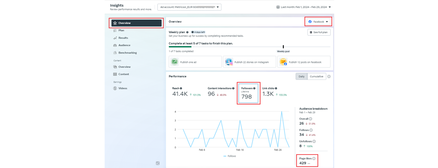The width and height of the screenshot is (438, 168).
Task: Click the Unfollows info icon
Action: [314, 141]
